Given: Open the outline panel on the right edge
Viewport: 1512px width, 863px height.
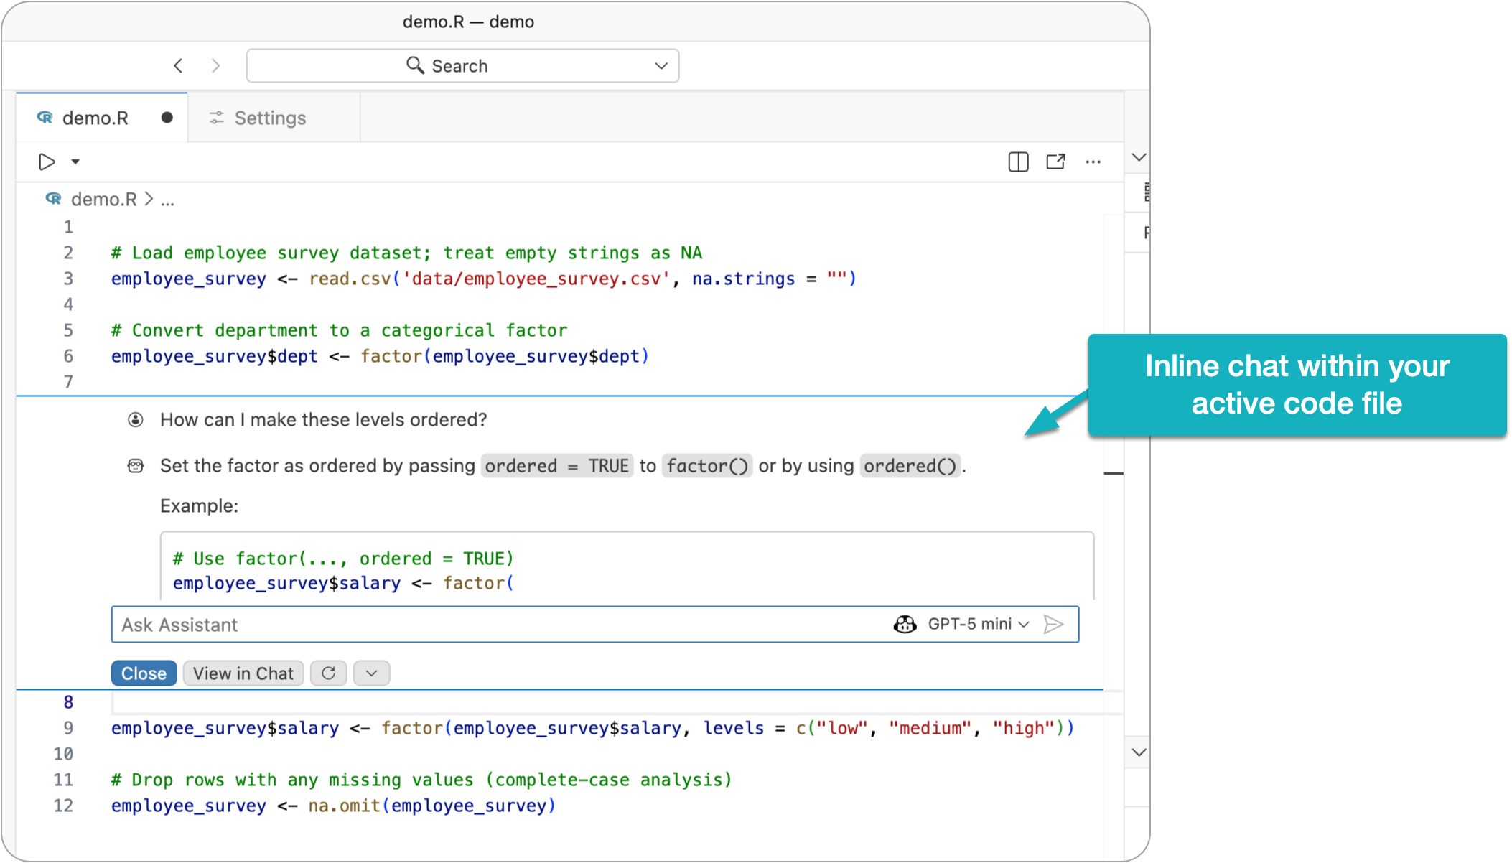Looking at the screenshot, I should pyautogui.click(x=1147, y=192).
